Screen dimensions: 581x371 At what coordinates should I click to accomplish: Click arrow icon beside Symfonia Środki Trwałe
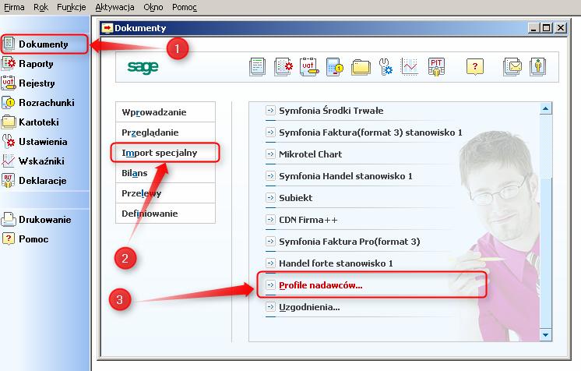point(271,110)
